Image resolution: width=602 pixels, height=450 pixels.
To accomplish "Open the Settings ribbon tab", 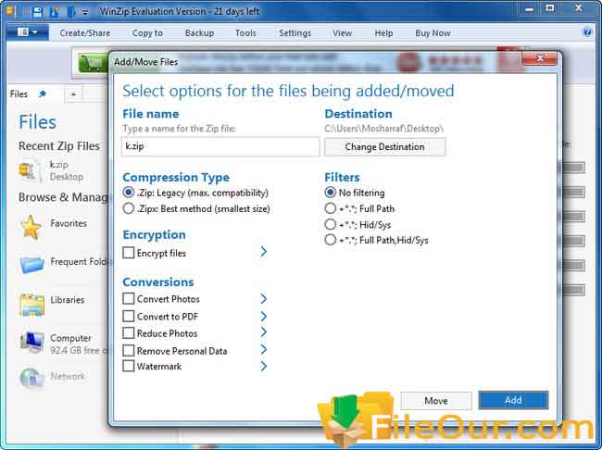I will [295, 33].
